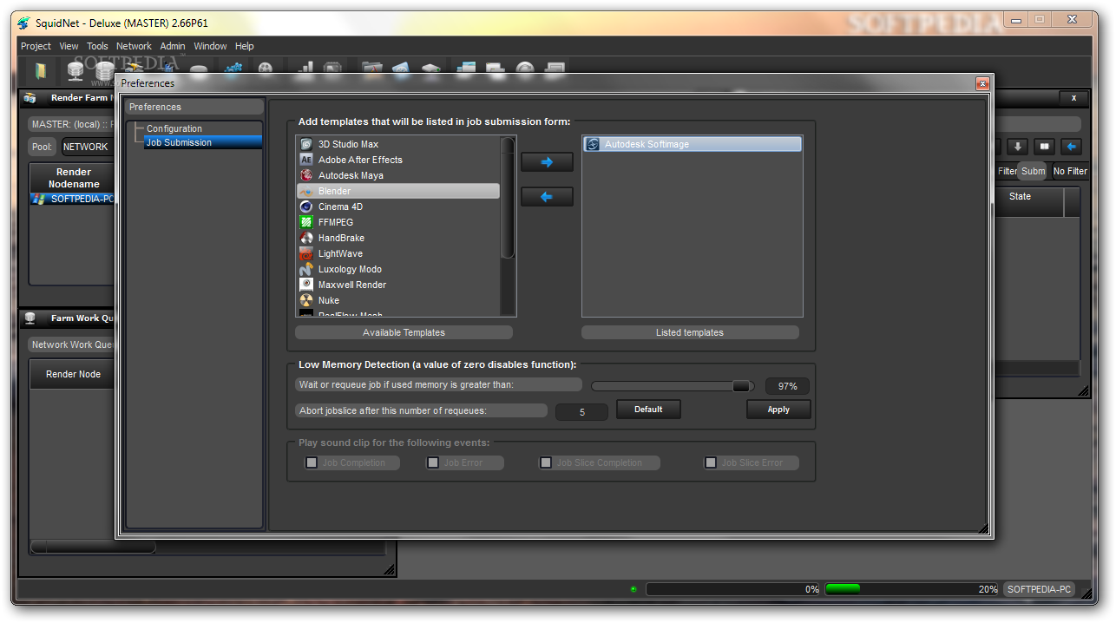Click the open book icon button in right panel
Image resolution: width=1116 pixels, height=623 pixels.
(x=1045, y=147)
